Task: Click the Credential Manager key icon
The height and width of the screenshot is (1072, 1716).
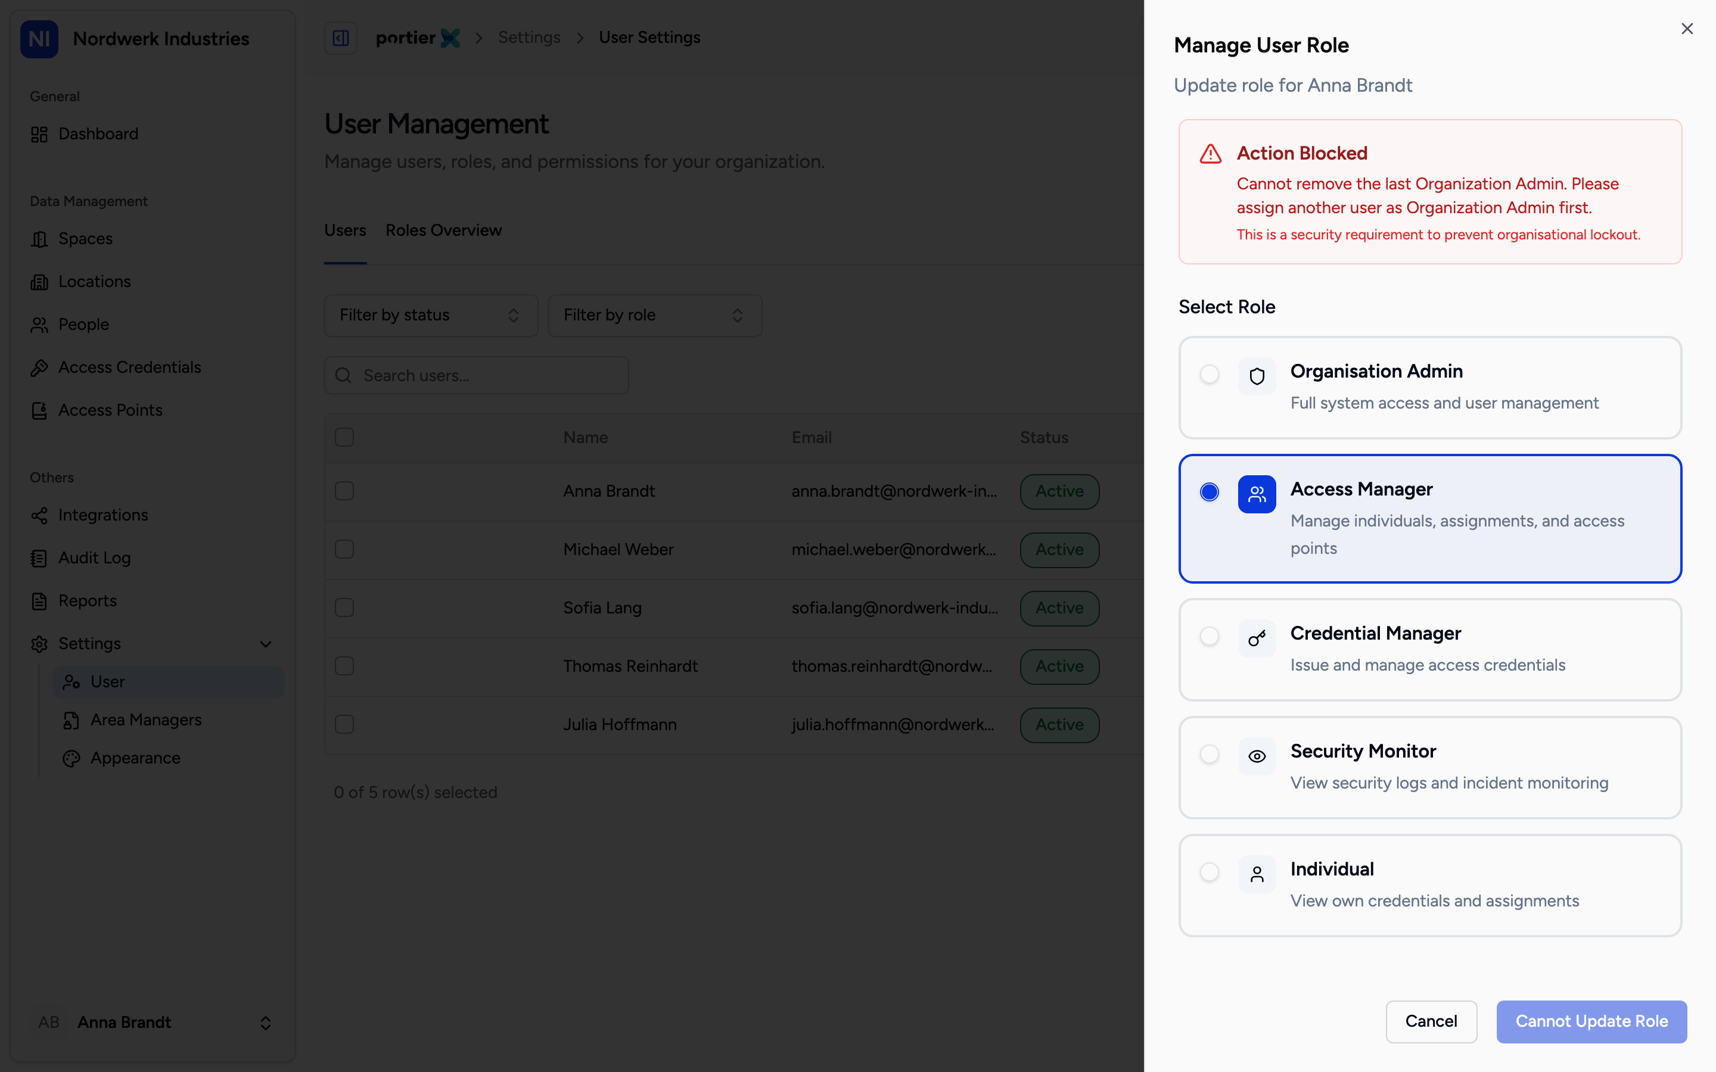Action: point(1257,638)
